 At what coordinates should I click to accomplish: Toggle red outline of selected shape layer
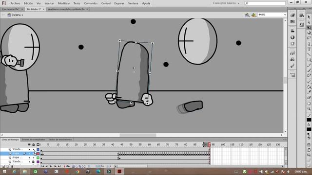(38, 154)
